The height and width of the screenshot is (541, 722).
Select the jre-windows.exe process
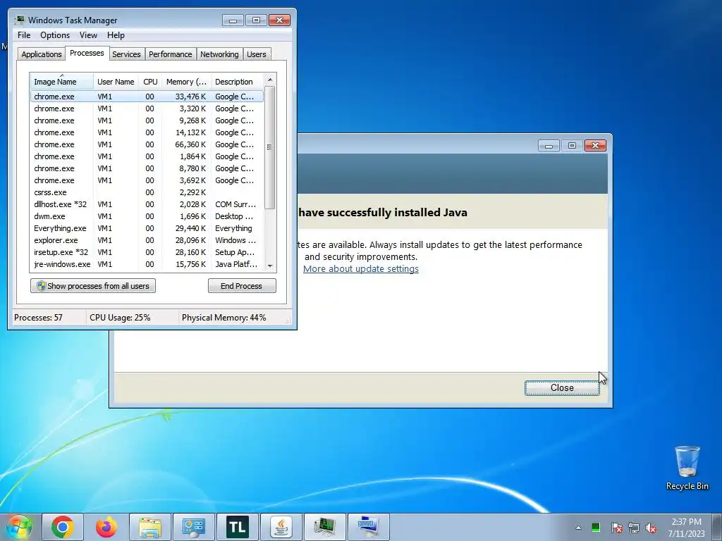147,264
